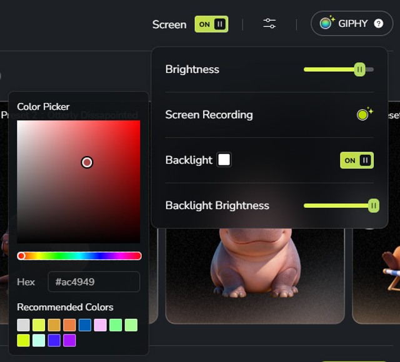Select the blue recommended color swatch
The image size is (400, 362).
point(85,325)
